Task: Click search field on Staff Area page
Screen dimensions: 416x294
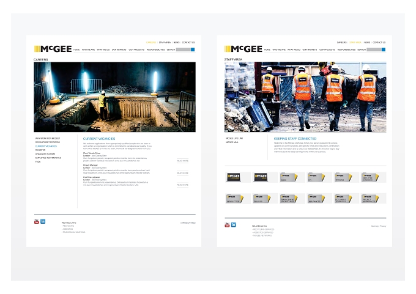Action: (374, 50)
